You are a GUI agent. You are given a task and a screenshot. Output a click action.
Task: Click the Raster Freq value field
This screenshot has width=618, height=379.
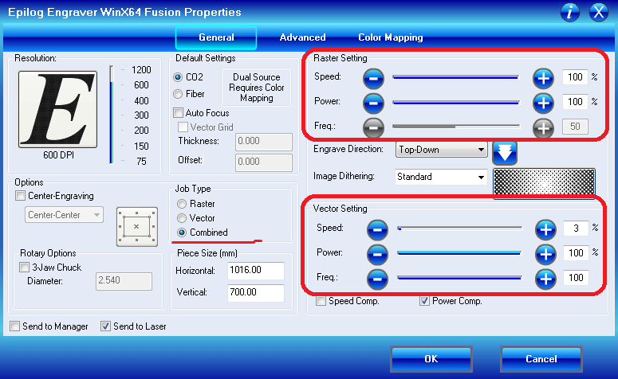(575, 127)
